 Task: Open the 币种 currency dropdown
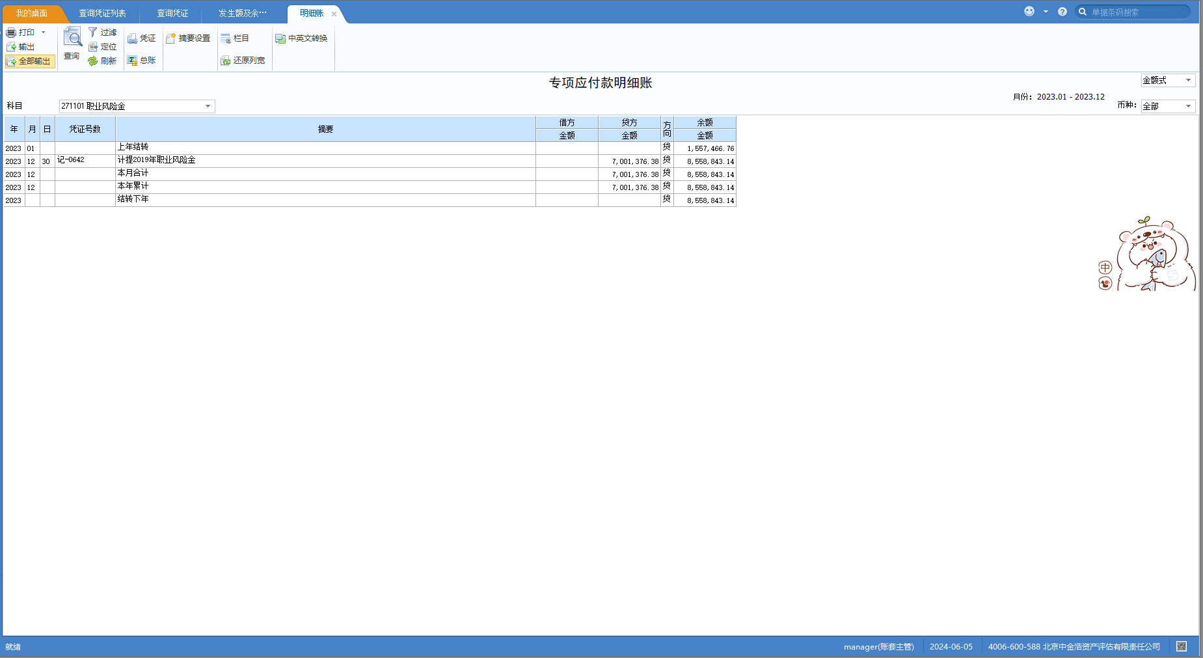(x=1188, y=106)
